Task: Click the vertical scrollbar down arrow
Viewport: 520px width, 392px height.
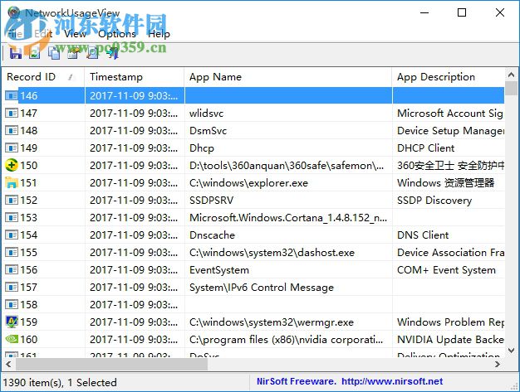Action: click(511, 350)
